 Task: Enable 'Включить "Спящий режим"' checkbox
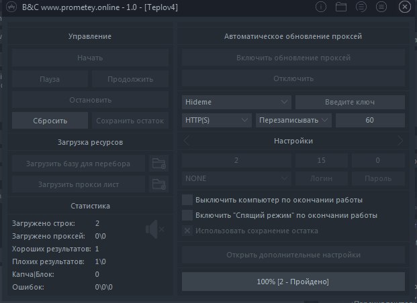pos(187,216)
